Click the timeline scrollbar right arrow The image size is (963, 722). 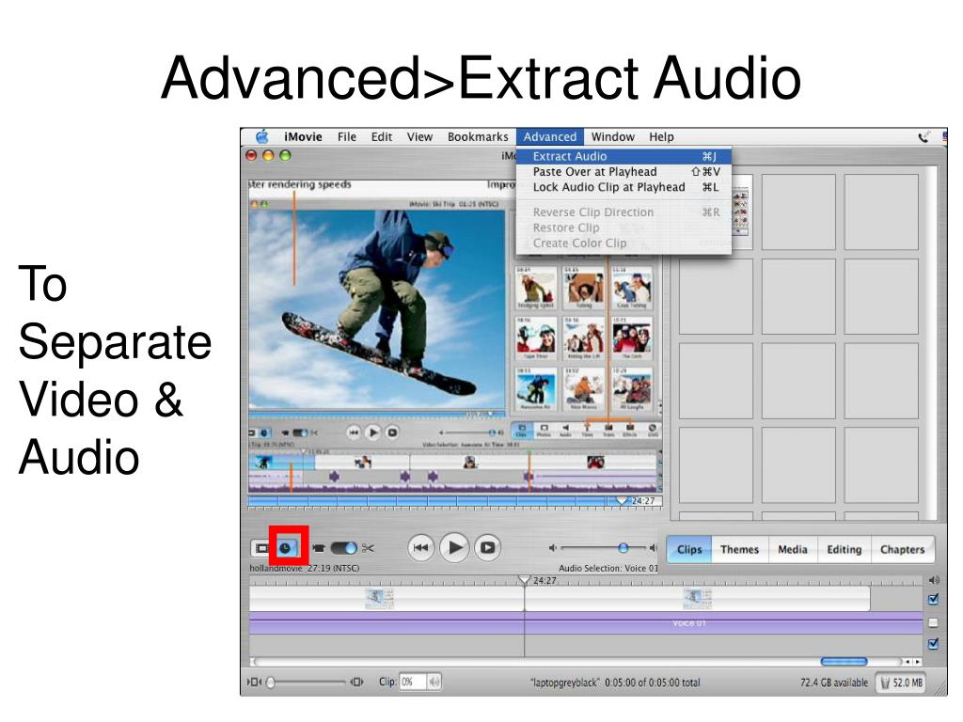[x=917, y=662]
